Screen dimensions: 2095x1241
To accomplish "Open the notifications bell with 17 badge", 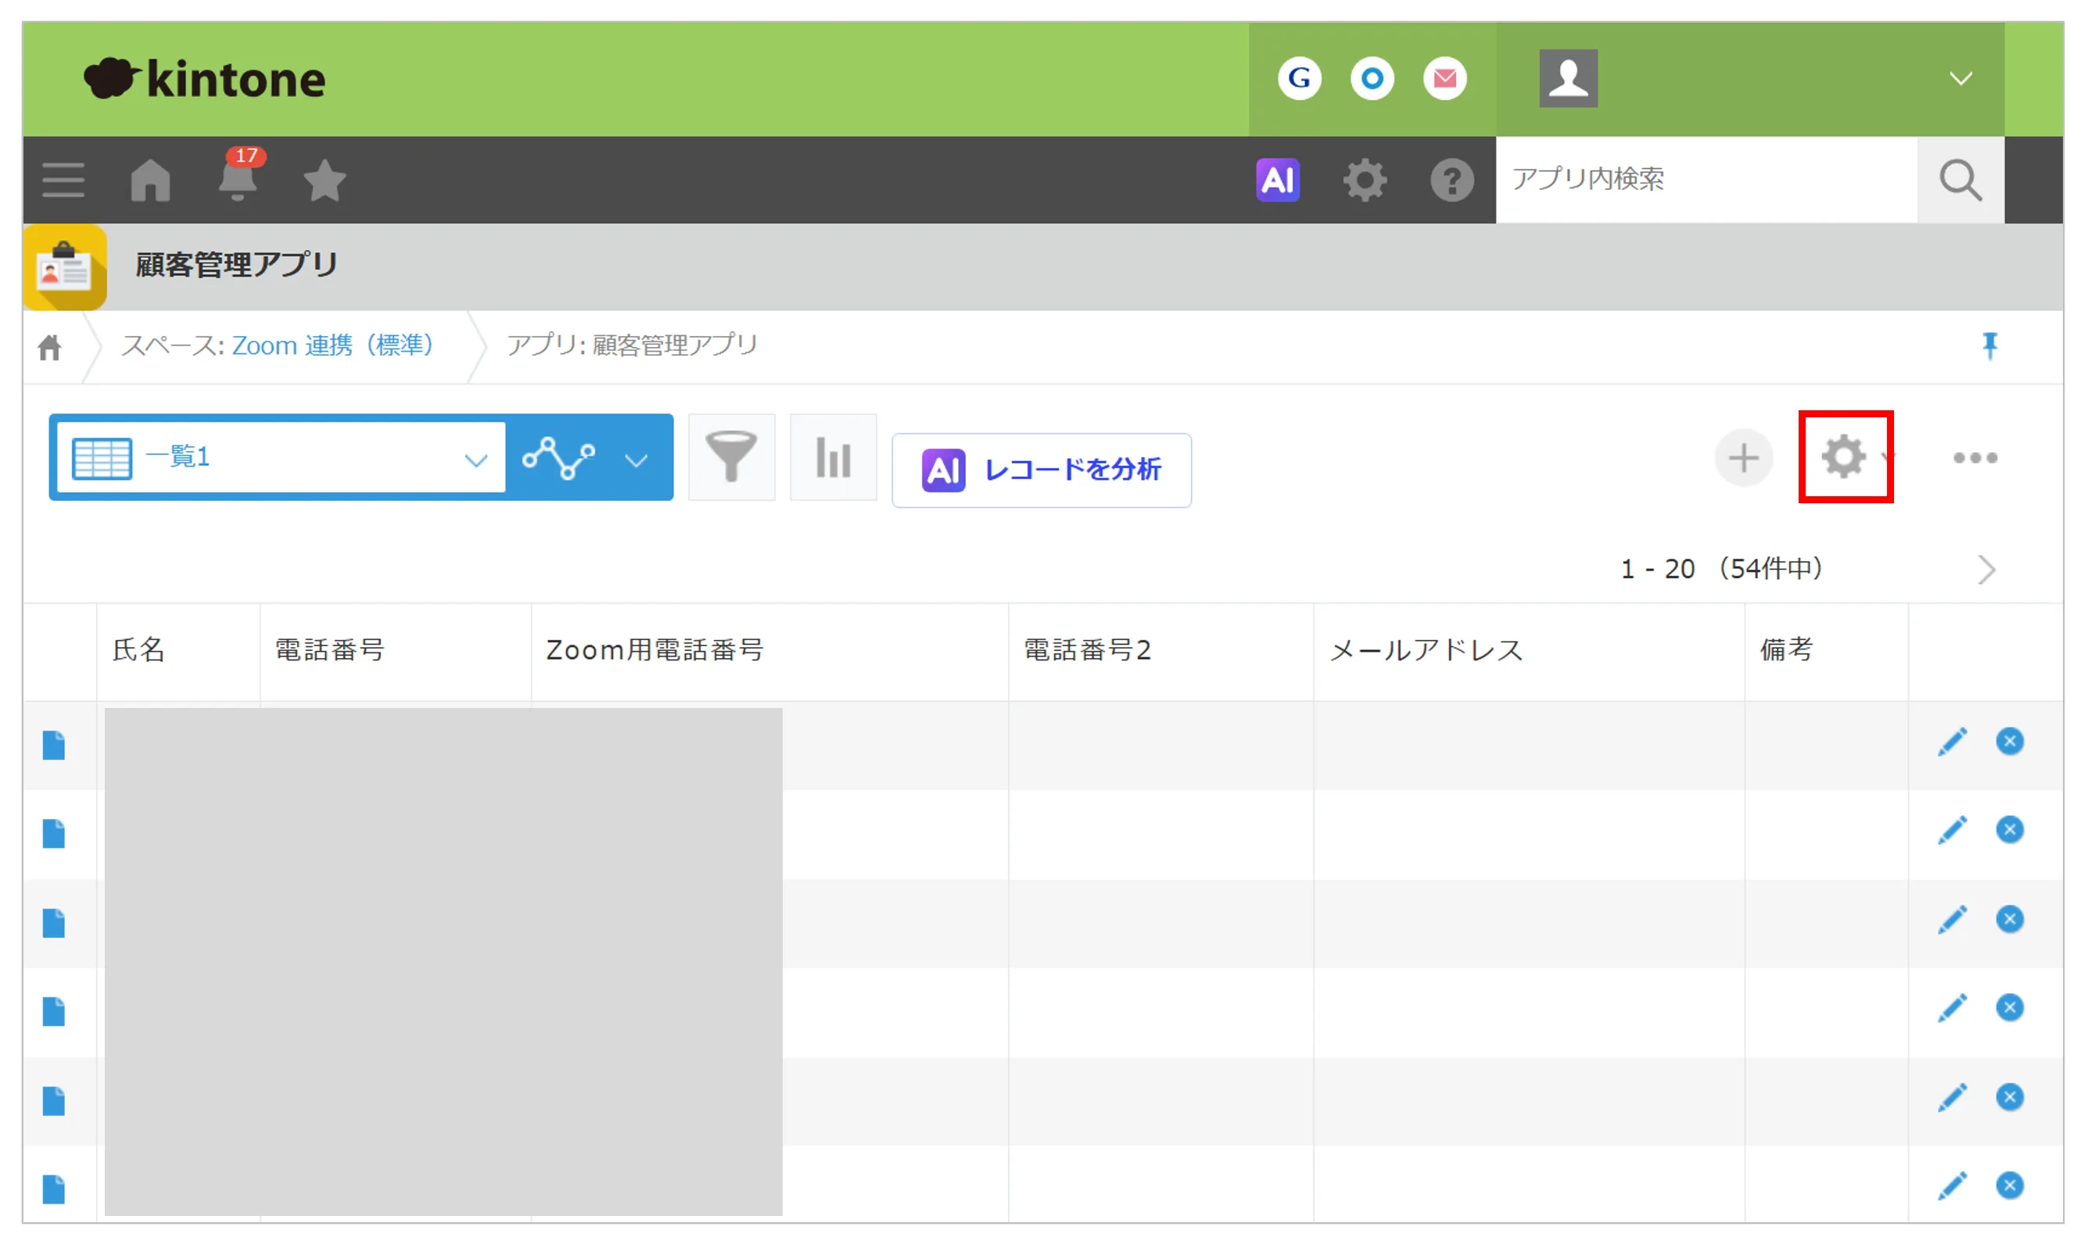I will point(239,178).
